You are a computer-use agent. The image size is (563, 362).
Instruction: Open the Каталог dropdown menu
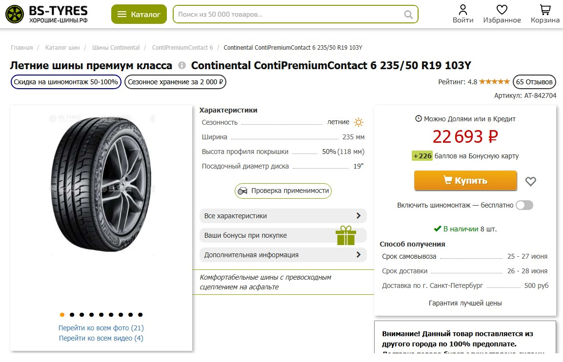139,15
